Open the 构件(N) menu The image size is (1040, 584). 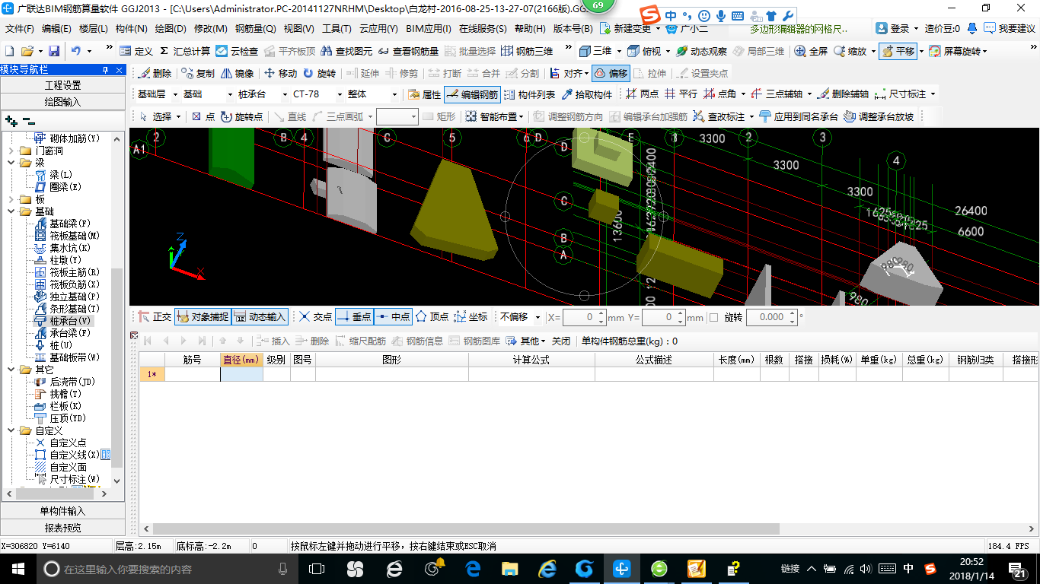[131, 29]
